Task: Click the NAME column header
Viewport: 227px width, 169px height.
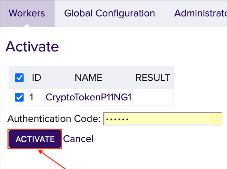Action: pos(88,78)
